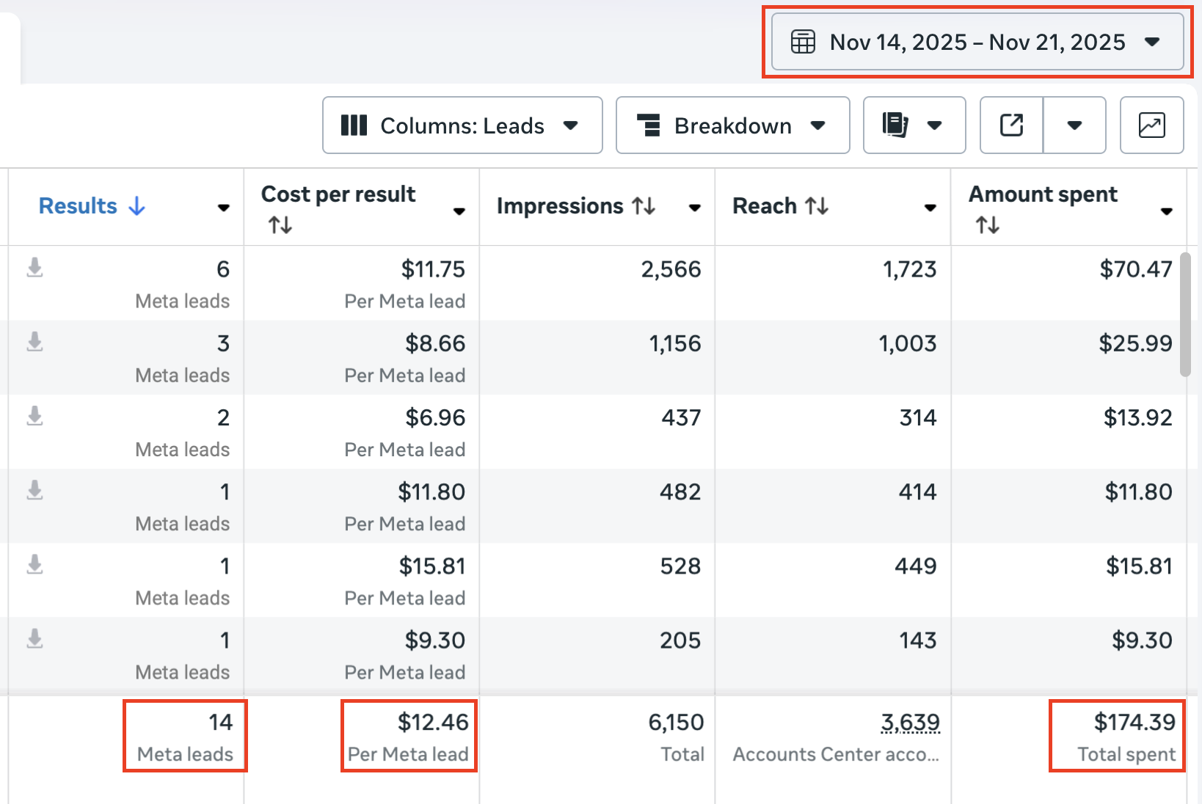Download leads for the 3-lead row
The image size is (1202, 804).
34,342
